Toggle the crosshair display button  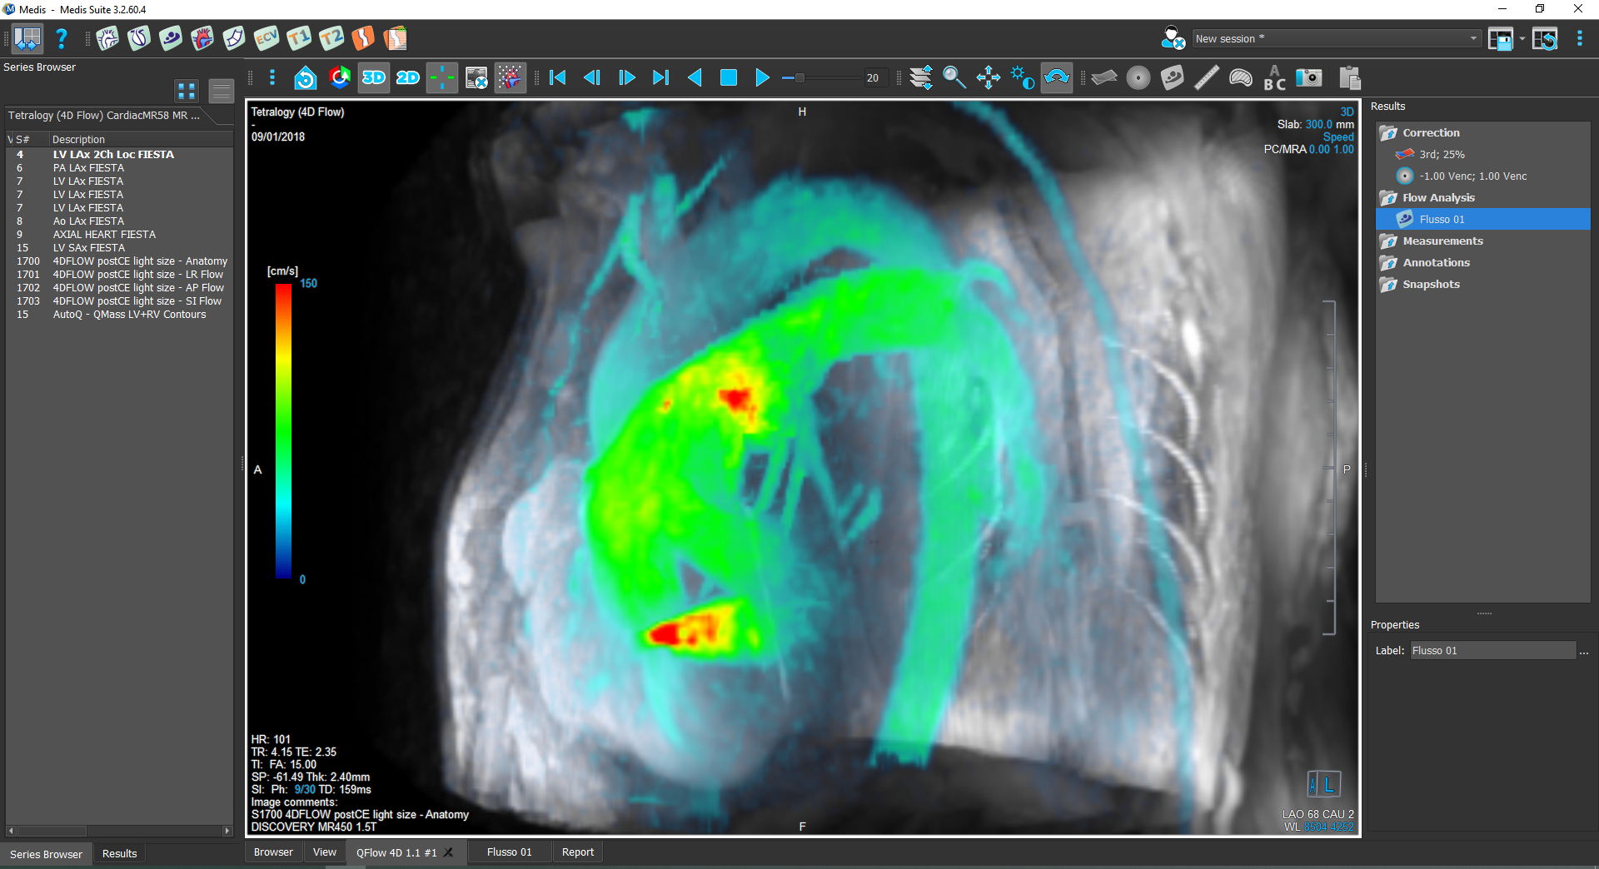[442, 77]
